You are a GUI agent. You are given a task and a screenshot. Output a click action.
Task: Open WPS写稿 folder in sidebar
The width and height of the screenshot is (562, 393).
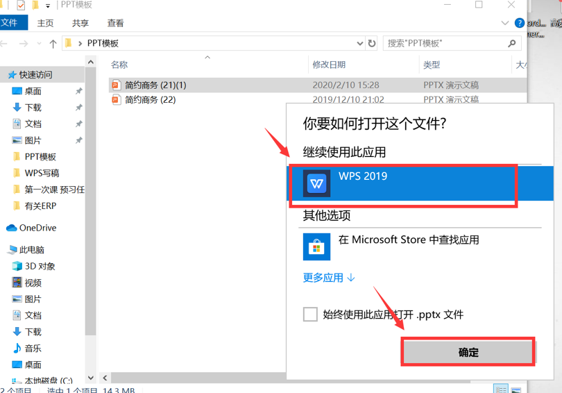[42, 173]
